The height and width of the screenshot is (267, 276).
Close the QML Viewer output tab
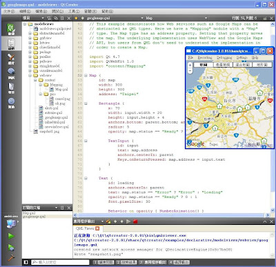(97, 228)
